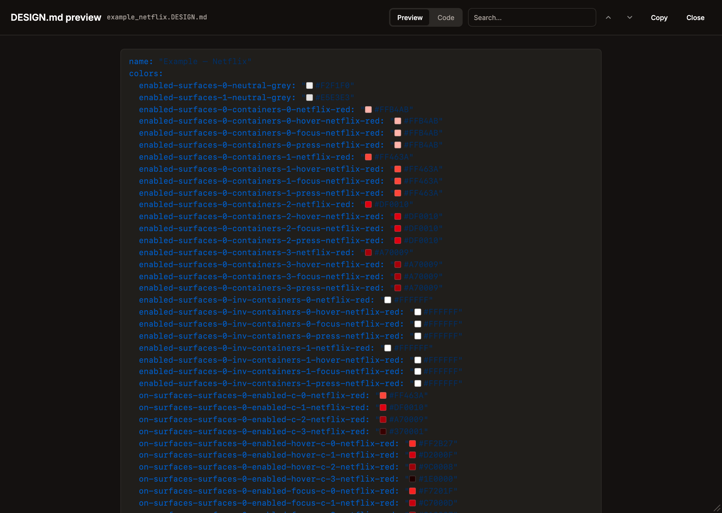Click the inv-containers-0-hover-netflix-red key
Image resolution: width=722 pixels, height=513 pixels.
[271, 312]
